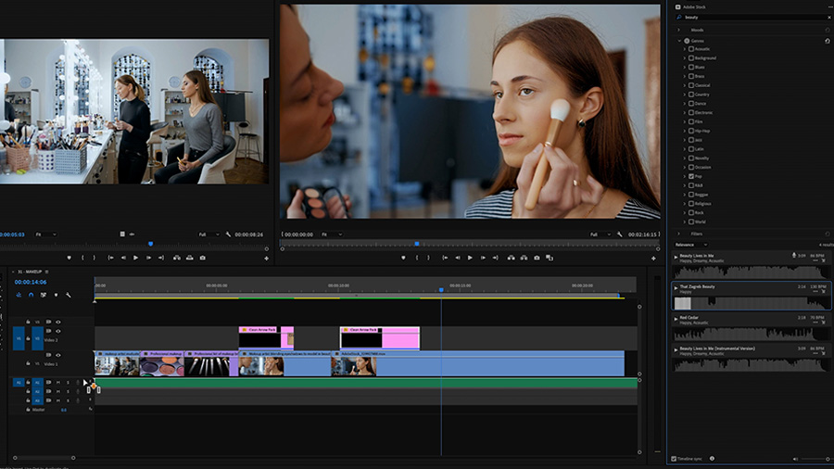Play the source monitor clip
Image resolution: width=834 pixels, height=469 pixels.
136,258
